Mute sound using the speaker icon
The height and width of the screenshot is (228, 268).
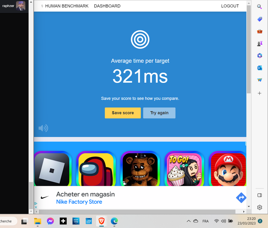click(43, 128)
